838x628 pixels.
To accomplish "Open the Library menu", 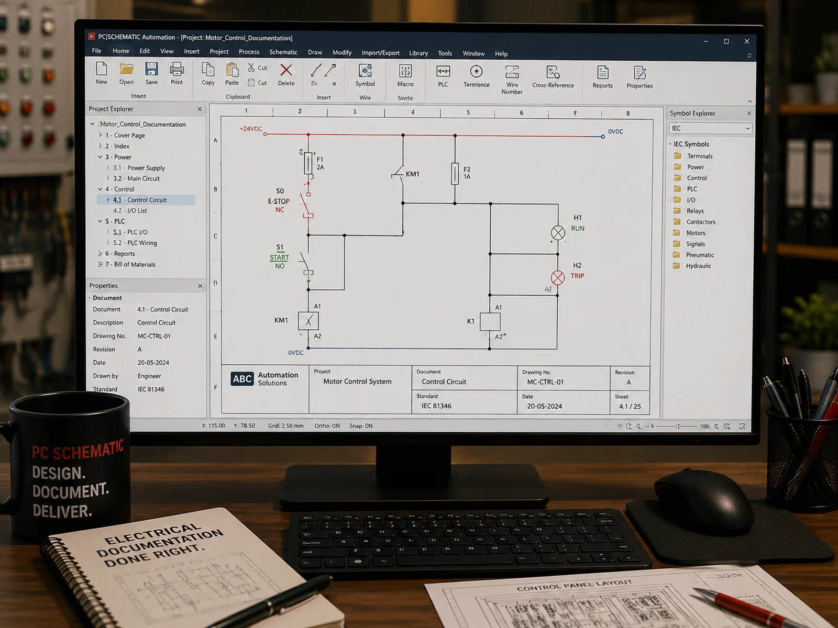I will click(x=418, y=53).
